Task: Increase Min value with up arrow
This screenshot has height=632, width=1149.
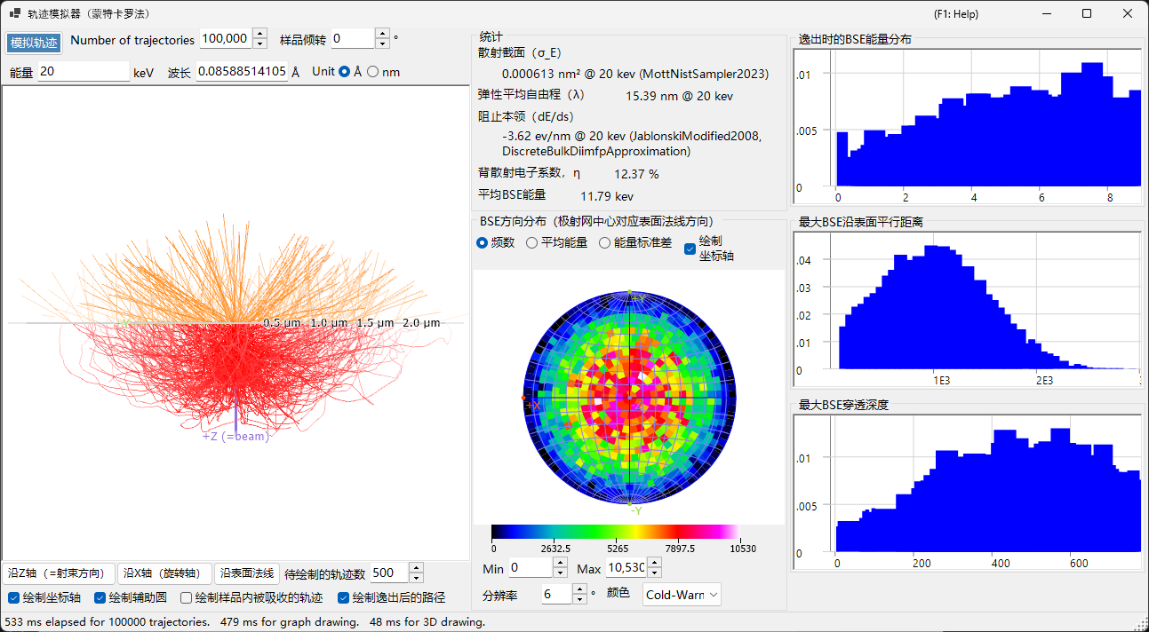Action: point(561,563)
